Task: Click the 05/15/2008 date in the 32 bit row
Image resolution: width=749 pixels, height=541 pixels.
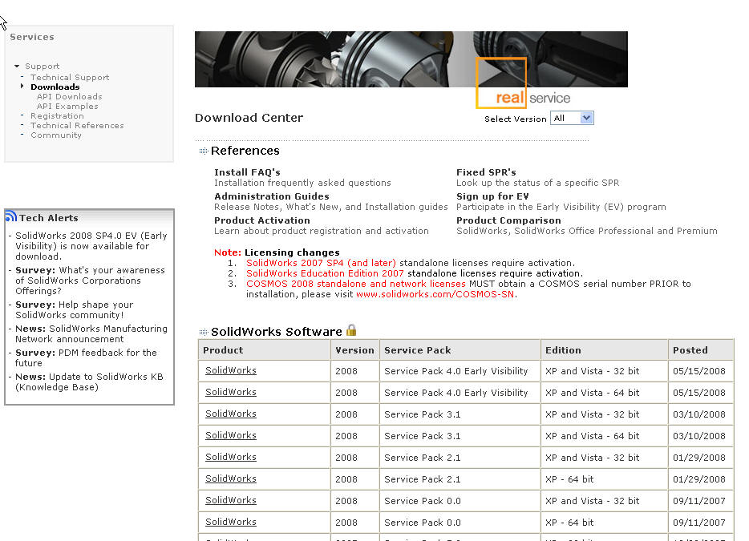Action: click(x=698, y=371)
